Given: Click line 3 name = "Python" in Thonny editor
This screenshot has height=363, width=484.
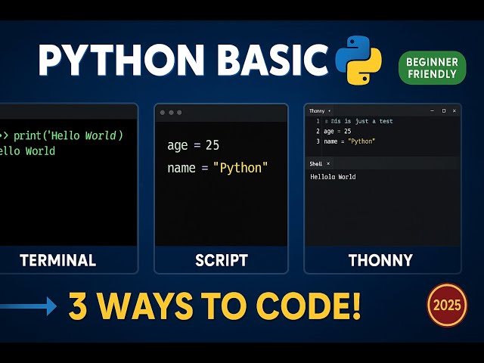Looking at the screenshot, I should coord(349,141).
